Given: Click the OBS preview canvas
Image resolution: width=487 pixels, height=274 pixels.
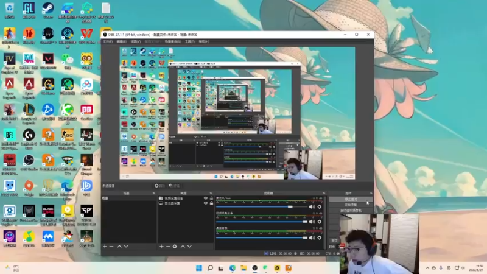Looking at the screenshot, I should pos(237,113).
